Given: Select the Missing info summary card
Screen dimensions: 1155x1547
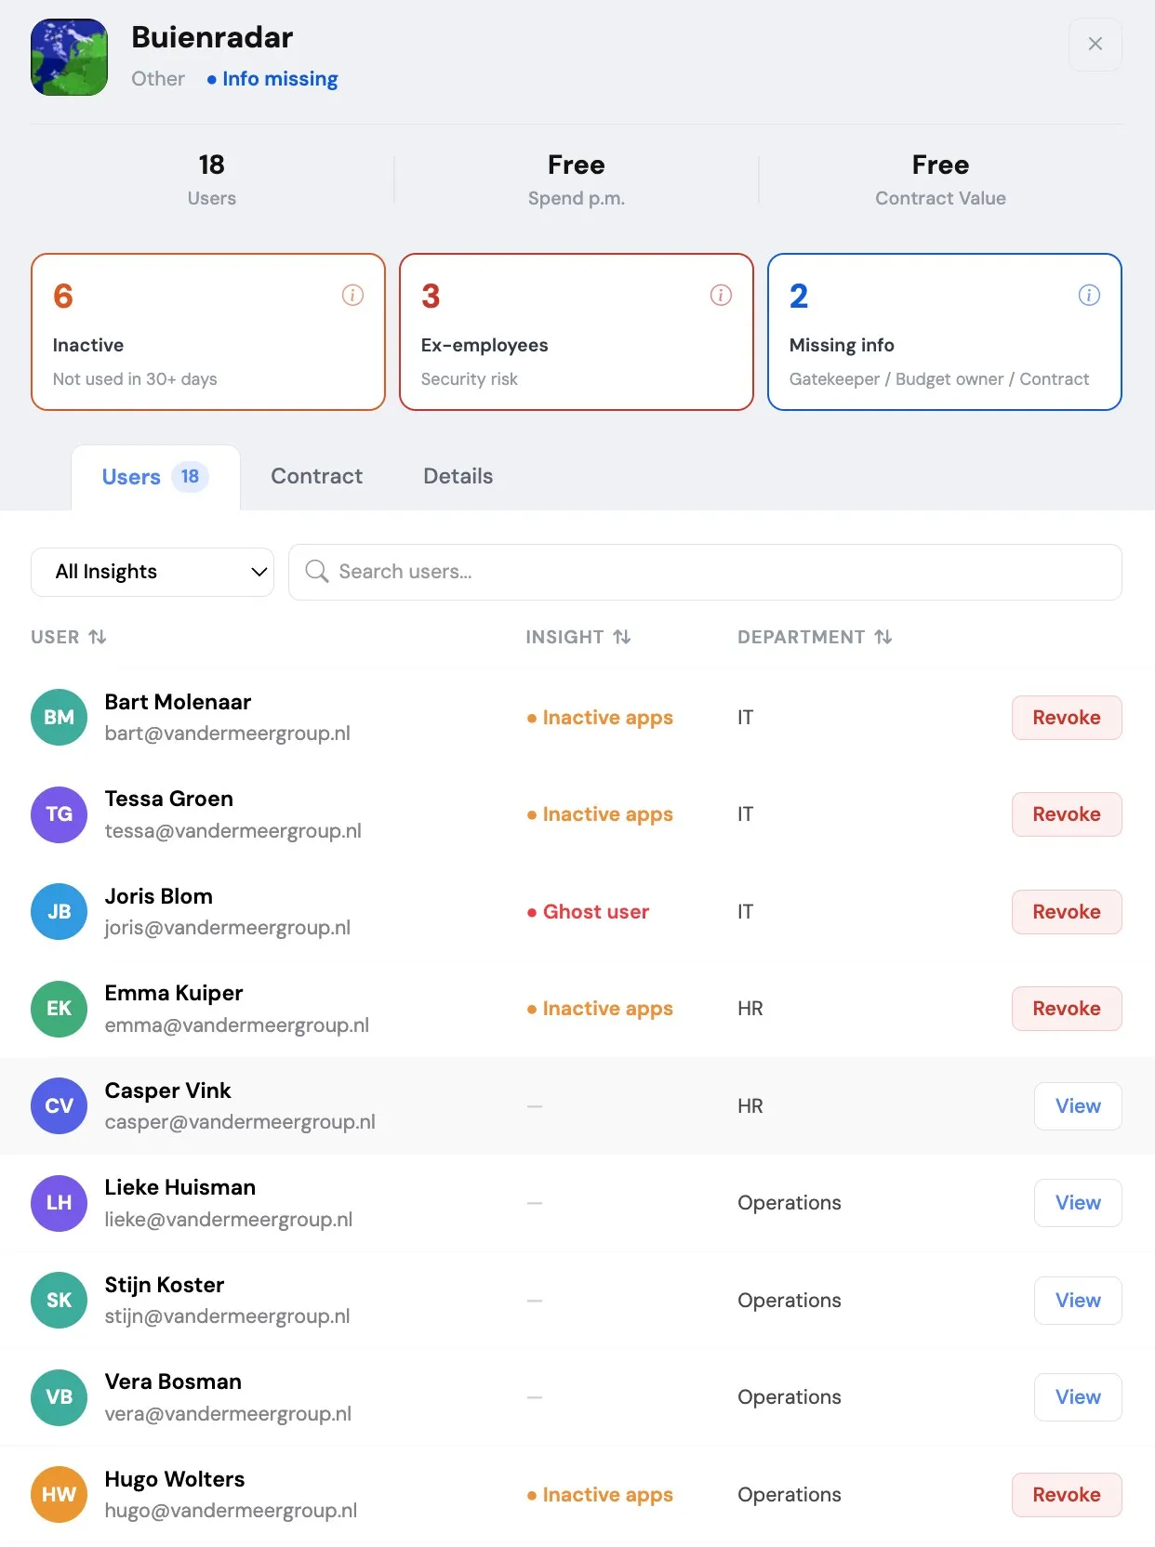Looking at the screenshot, I should (945, 332).
